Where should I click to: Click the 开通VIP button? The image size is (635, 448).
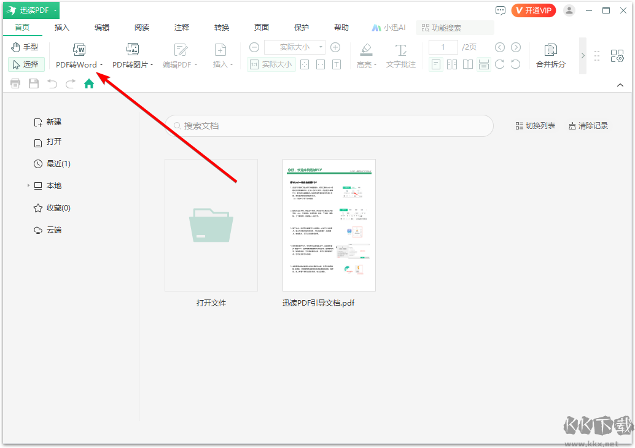pyautogui.click(x=534, y=10)
